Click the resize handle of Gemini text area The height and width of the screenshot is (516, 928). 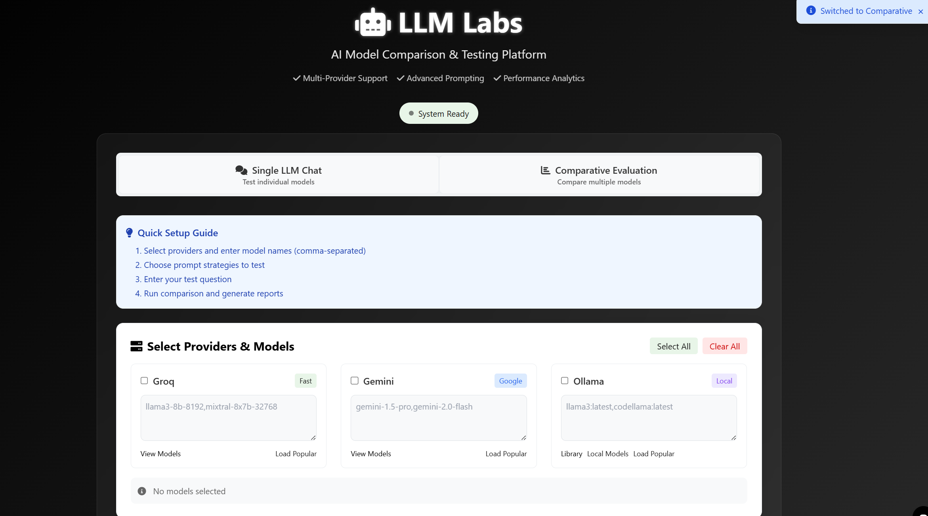[524, 438]
